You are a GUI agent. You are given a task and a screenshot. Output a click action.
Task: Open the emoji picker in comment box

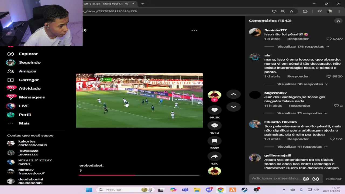[316, 179]
